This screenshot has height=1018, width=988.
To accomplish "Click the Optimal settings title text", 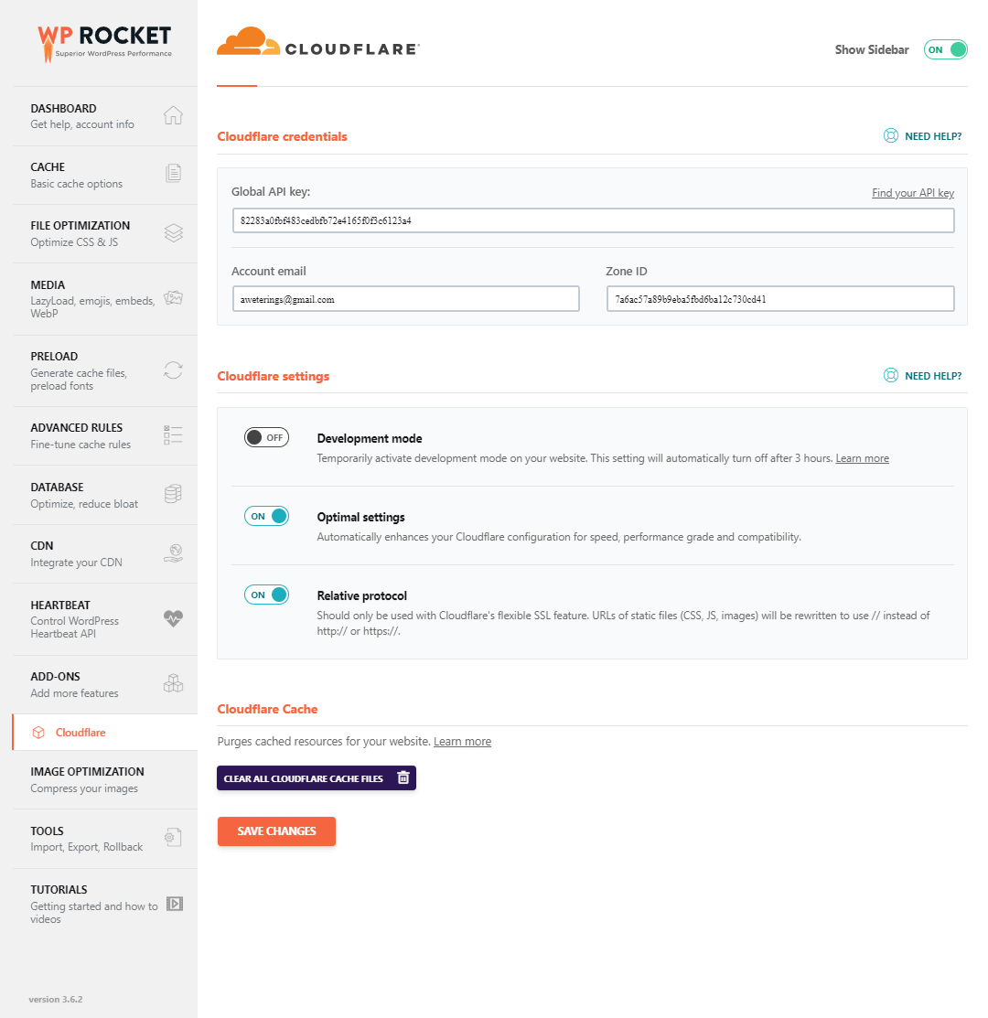I will tap(361, 517).
